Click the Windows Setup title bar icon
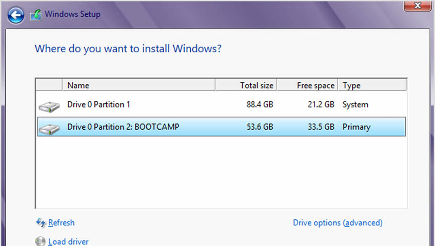 [35, 15]
